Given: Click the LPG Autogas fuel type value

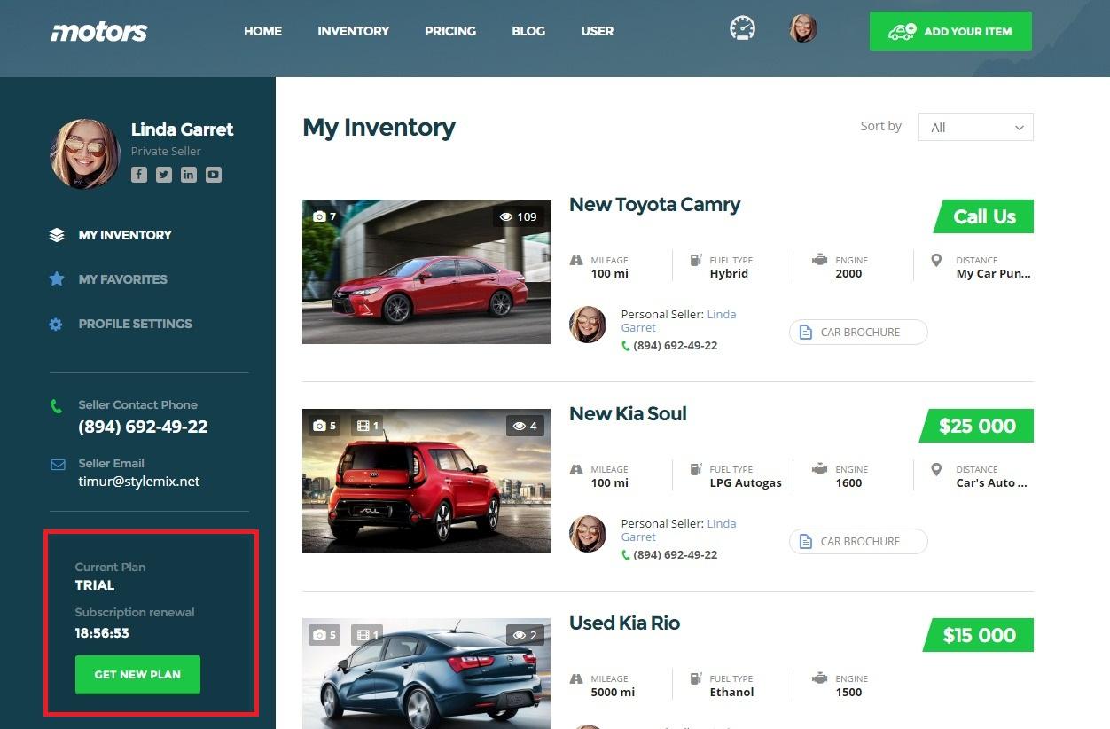Looking at the screenshot, I should pyautogui.click(x=746, y=483).
